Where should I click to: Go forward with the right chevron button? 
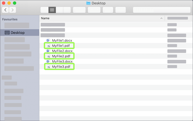[13, 10]
